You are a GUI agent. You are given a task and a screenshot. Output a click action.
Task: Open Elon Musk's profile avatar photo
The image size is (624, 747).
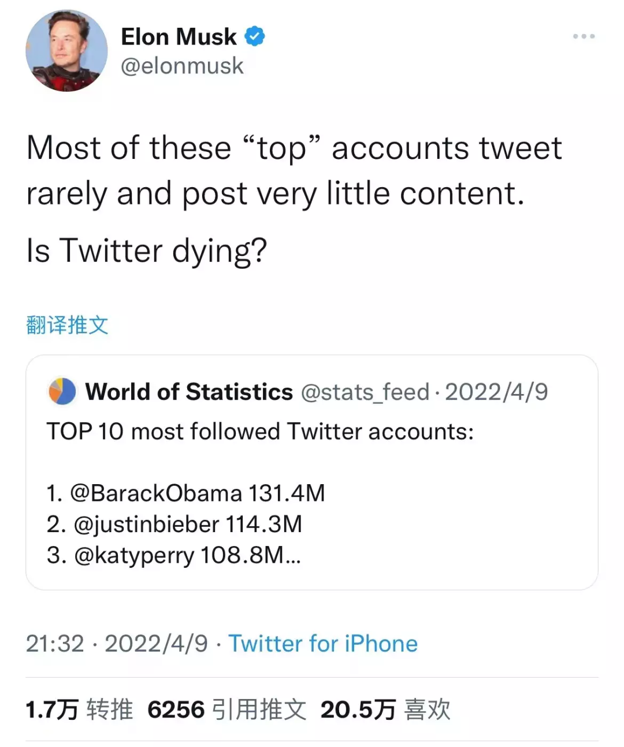point(66,51)
